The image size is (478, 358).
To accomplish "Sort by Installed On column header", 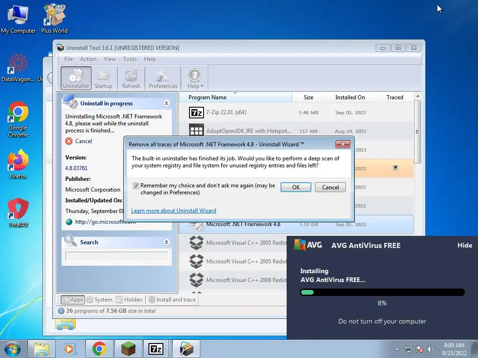I will pyautogui.click(x=350, y=97).
